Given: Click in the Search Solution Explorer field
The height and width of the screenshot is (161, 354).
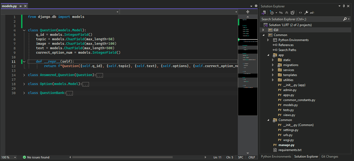Looking at the screenshot, I should [x=301, y=19].
